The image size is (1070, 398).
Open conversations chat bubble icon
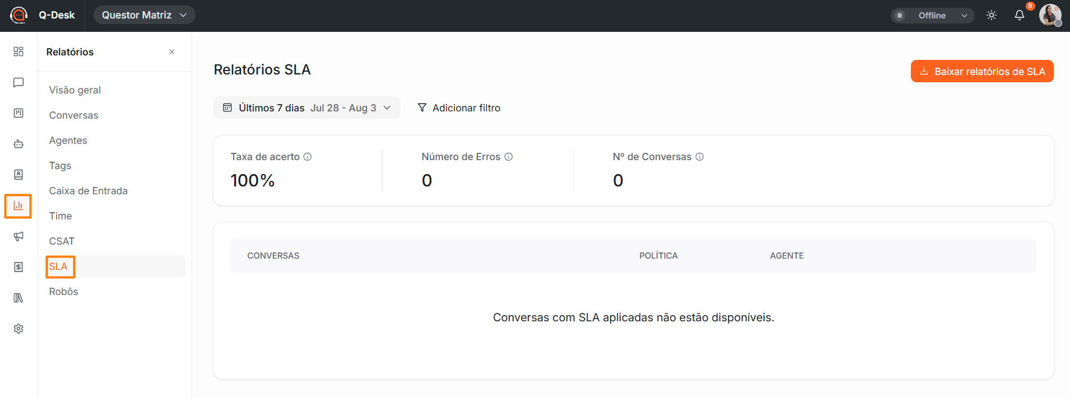pyautogui.click(x=18, y=82)
